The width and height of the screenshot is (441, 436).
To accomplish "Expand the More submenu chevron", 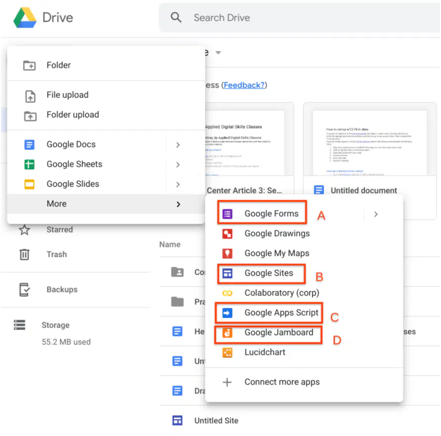I will 178,204.
